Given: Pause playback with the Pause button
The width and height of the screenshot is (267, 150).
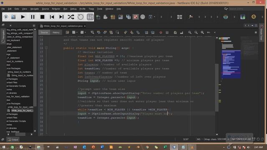Looking at the screenshot, I should click(33, 17).
